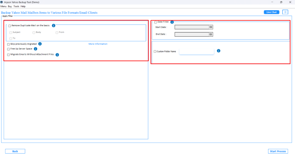The image size is (295, 157).
Task: Click the Start Process button
Action: click(278, 151)
